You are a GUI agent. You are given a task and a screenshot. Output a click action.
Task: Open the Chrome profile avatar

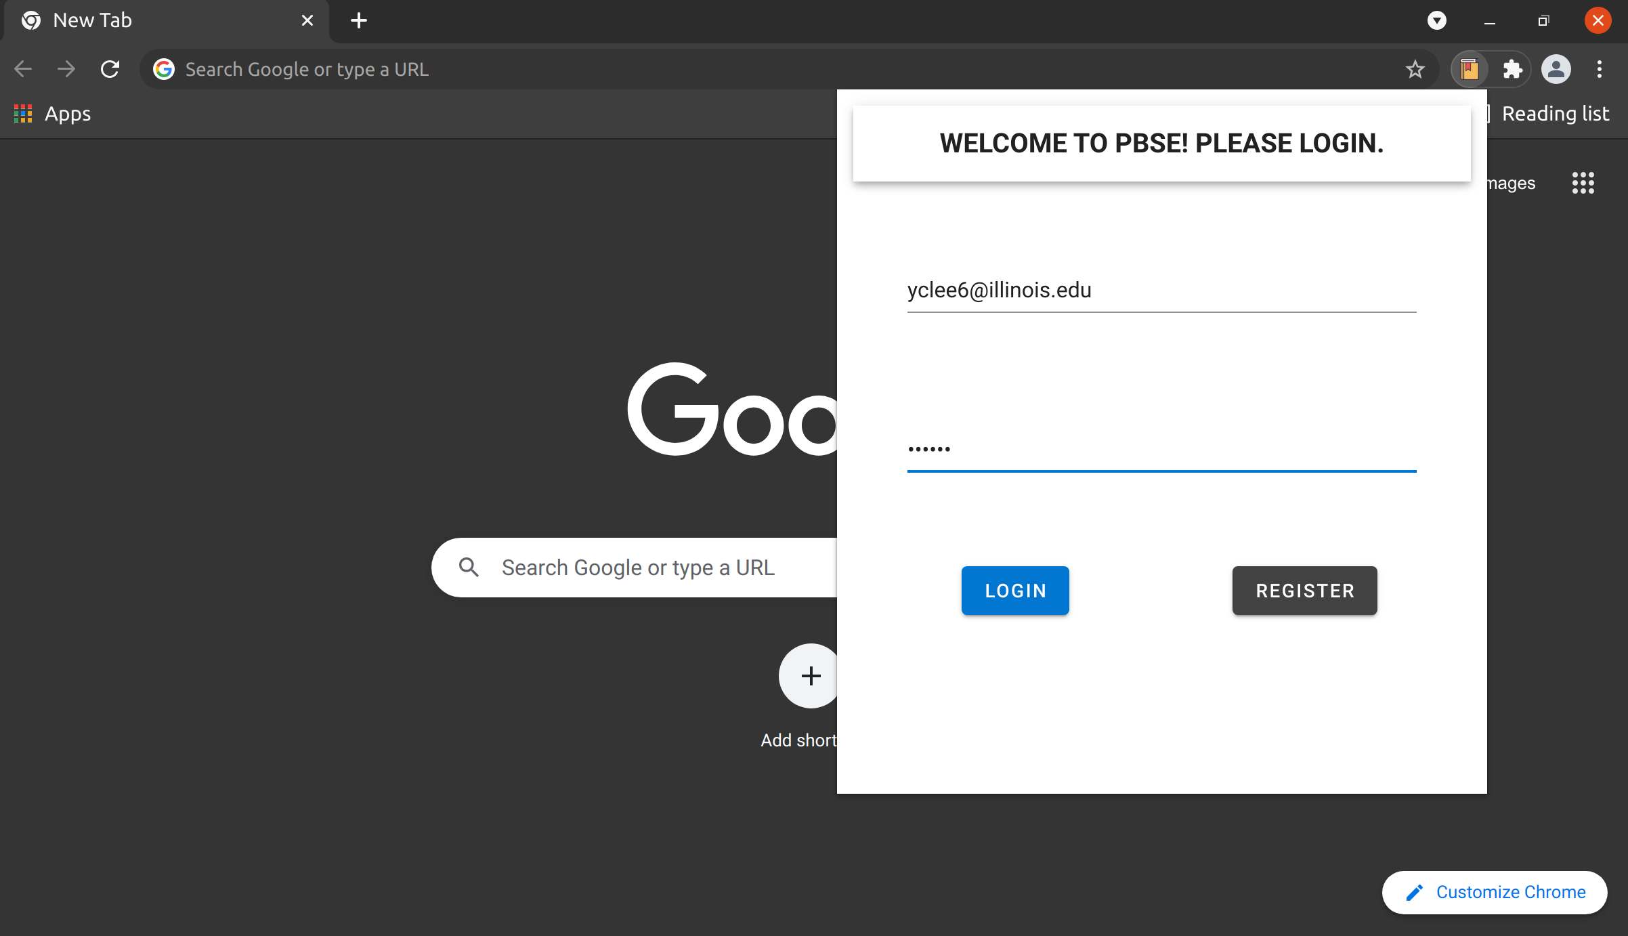(1556, 69)
